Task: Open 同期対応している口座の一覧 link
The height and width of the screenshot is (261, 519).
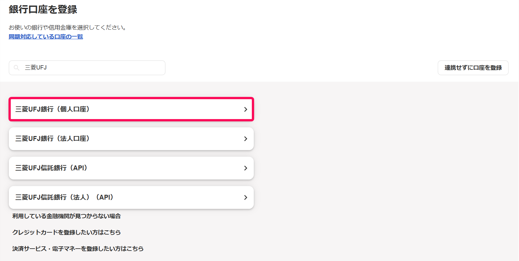Action: pos(46,37)
